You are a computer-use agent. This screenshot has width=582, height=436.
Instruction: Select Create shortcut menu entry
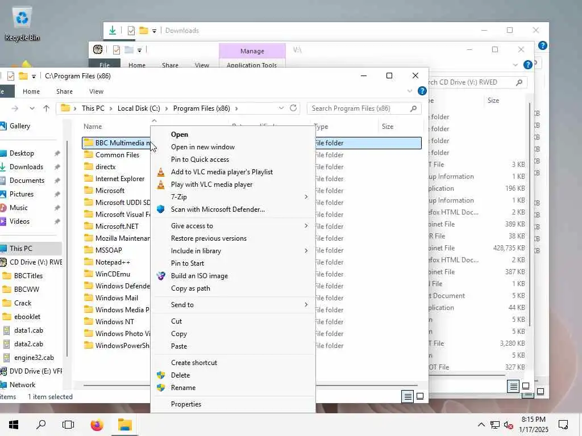click(232, 363)
